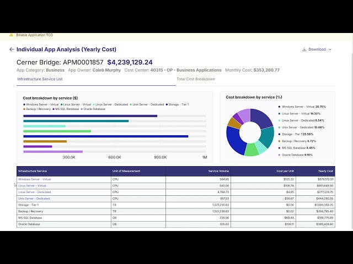The image size is (353, 264).
Task: Click the green Unix Server - Dedicated bar
Action: click(x=57, y=131)
